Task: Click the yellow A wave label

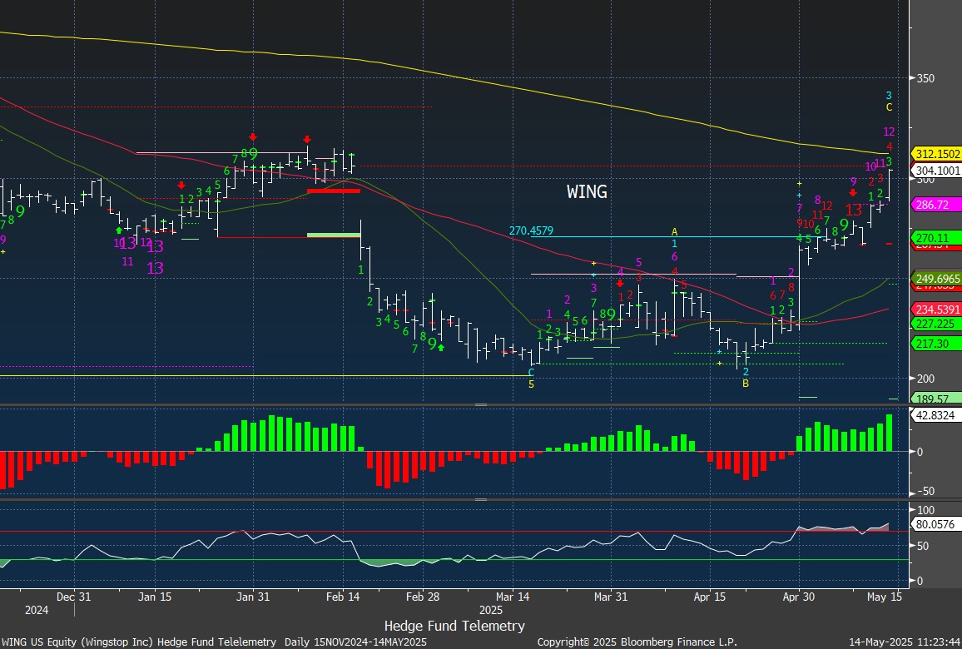Action: 674,232
